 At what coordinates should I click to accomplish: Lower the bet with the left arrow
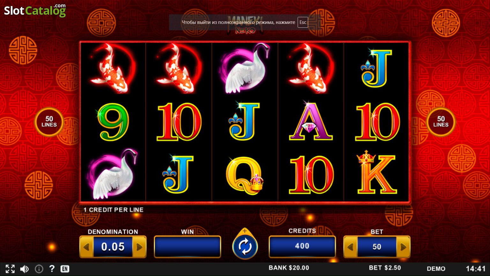[350, 247]
